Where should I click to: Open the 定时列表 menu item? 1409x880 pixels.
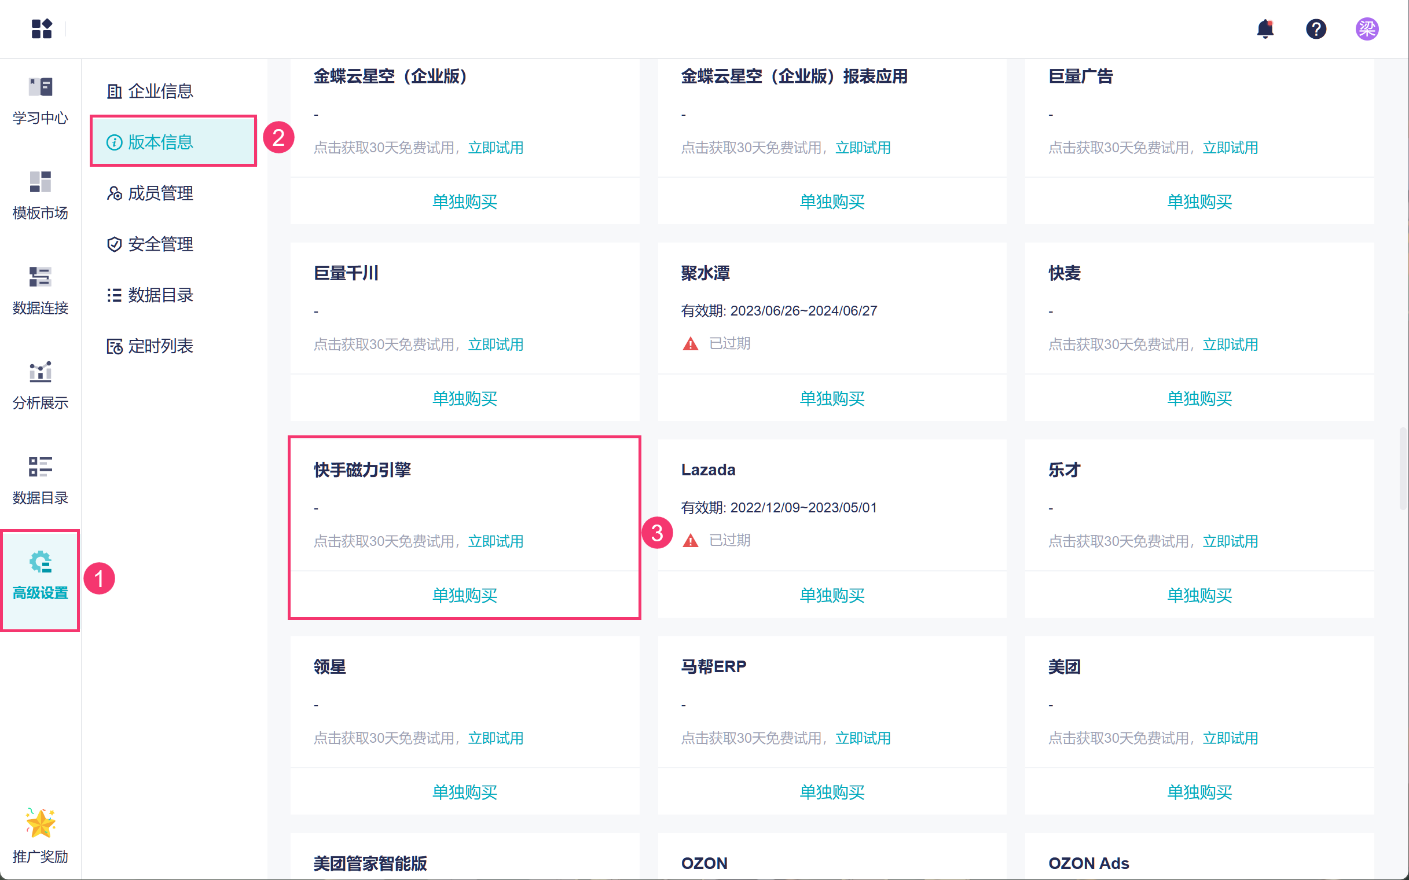click(x=160, y=346)
